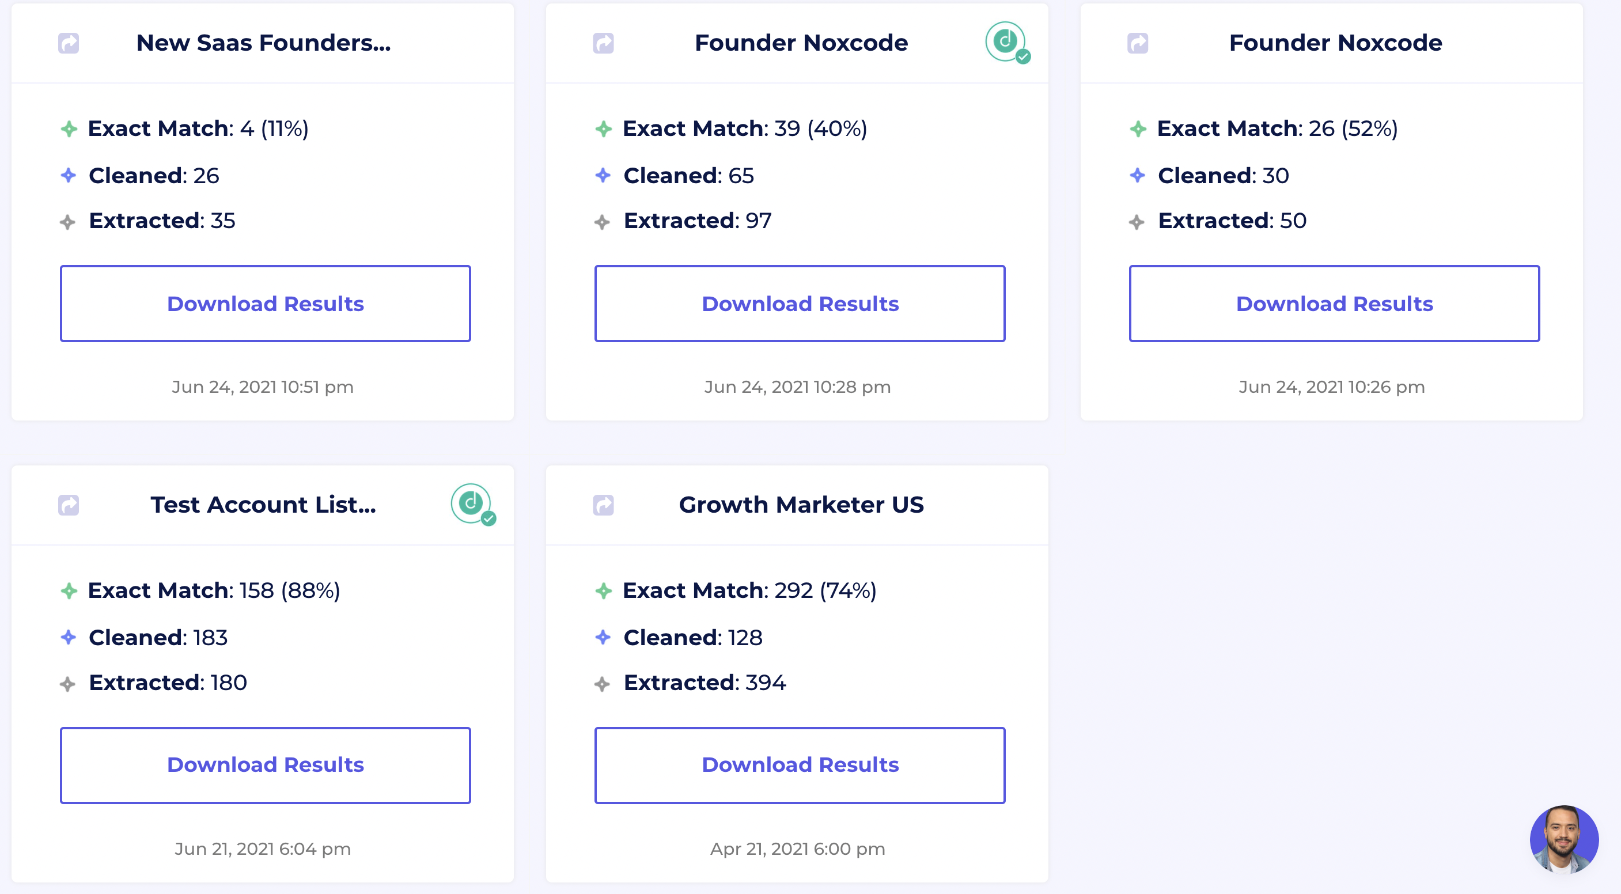The image size is (1621, 894).
Task: Click green integration badge on Founder Noxcode 10:28 pm card
Action: [x=1006, y=41]
